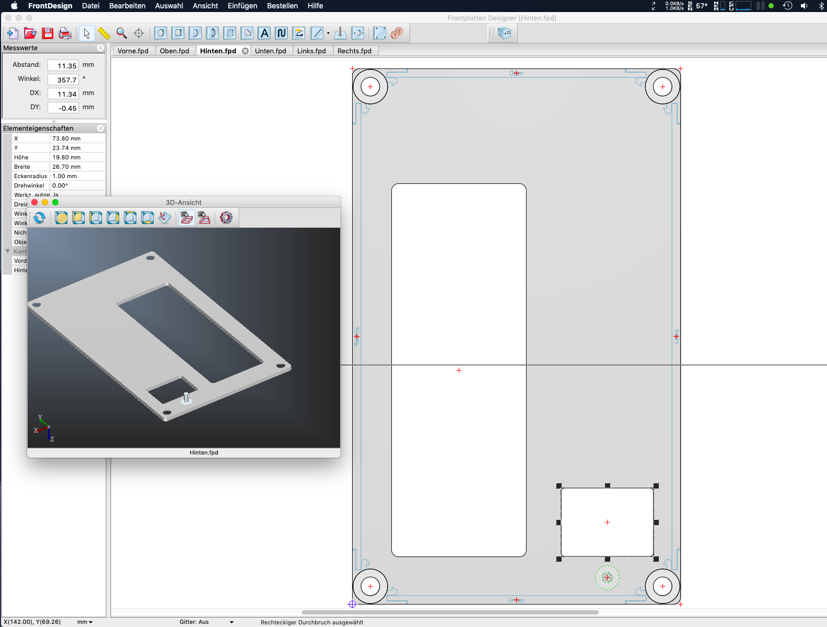This screenshot has height=627, width=827.
Task: Refresh the 3D view
Action: click(x=40, y=217)
